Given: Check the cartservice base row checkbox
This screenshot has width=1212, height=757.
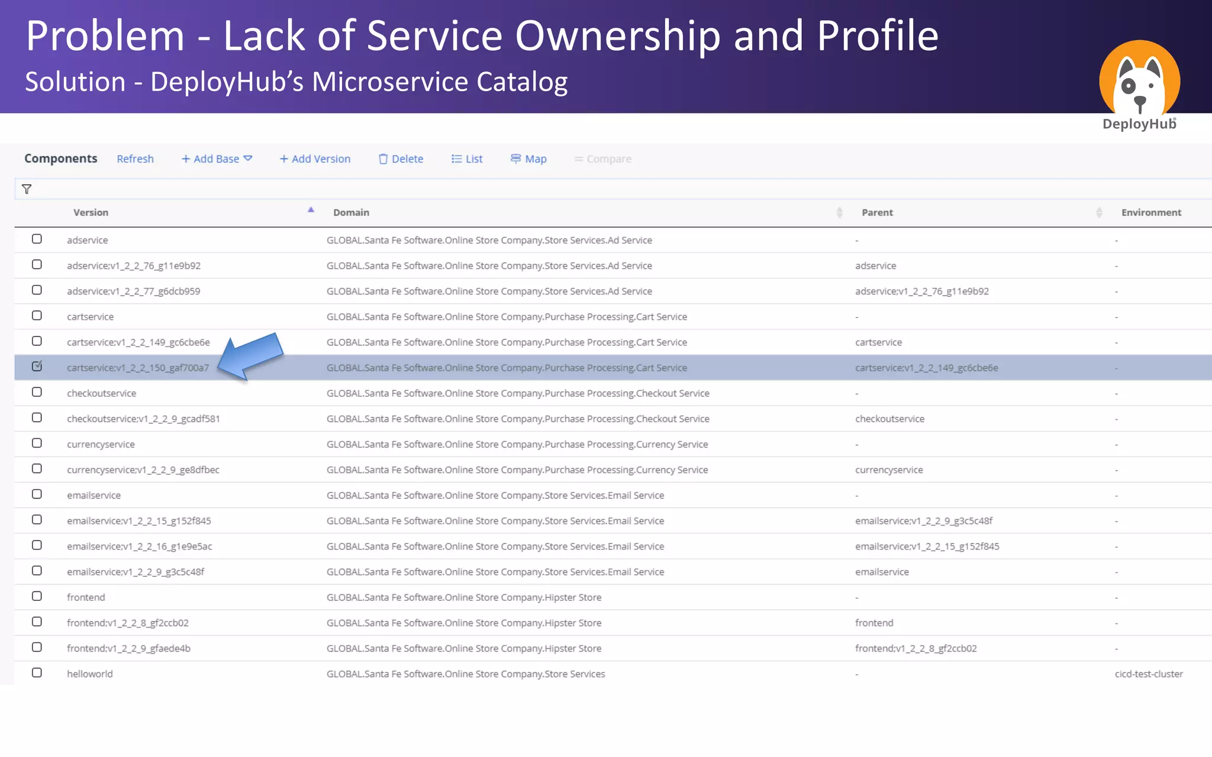Looking at the screenshot, I should [x=37, y=315].
